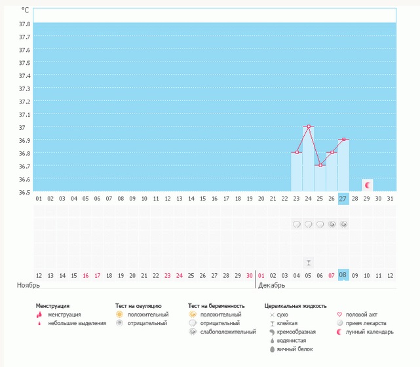Click the слабоположительный legend label
420x367 pixels.
[228, 332]
